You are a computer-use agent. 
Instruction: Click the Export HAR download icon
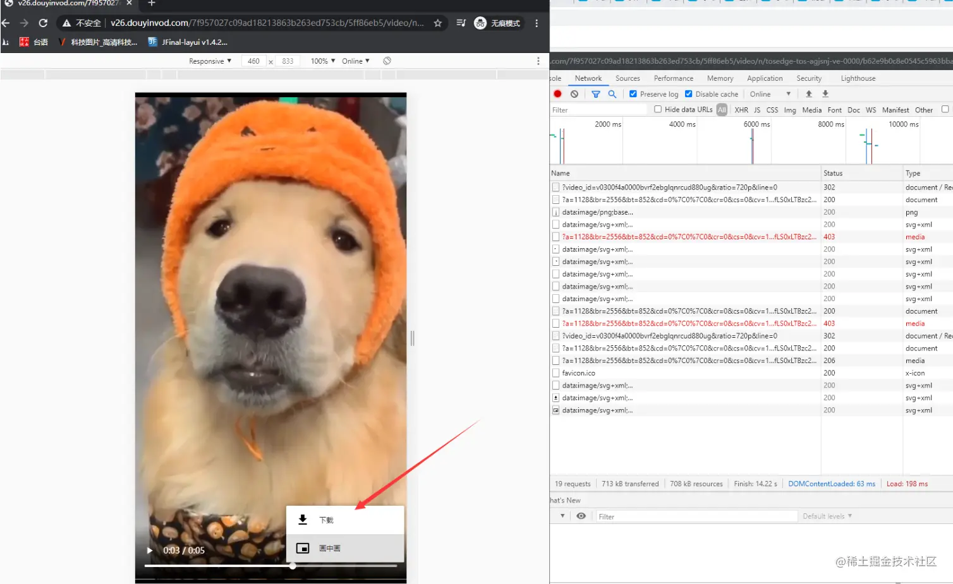(x=825, y=94)
